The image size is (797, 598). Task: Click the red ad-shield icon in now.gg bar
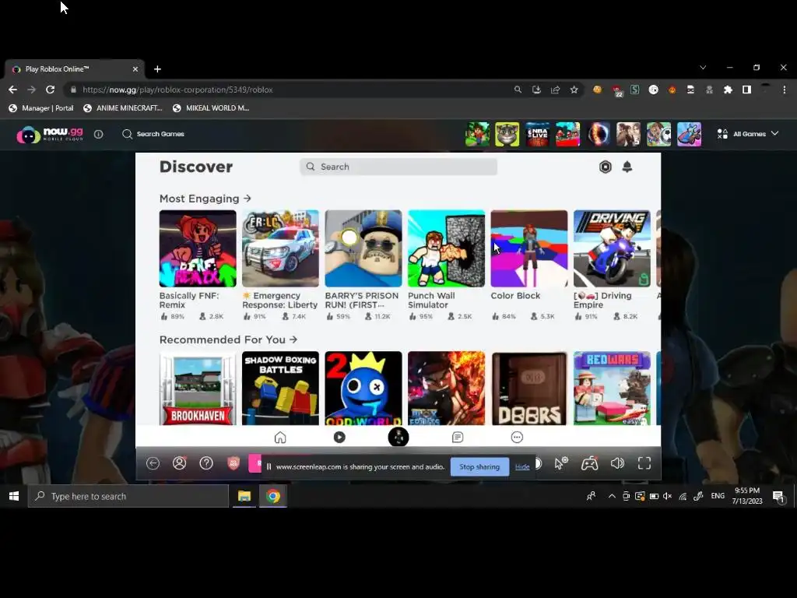click(x=233, y=463)
